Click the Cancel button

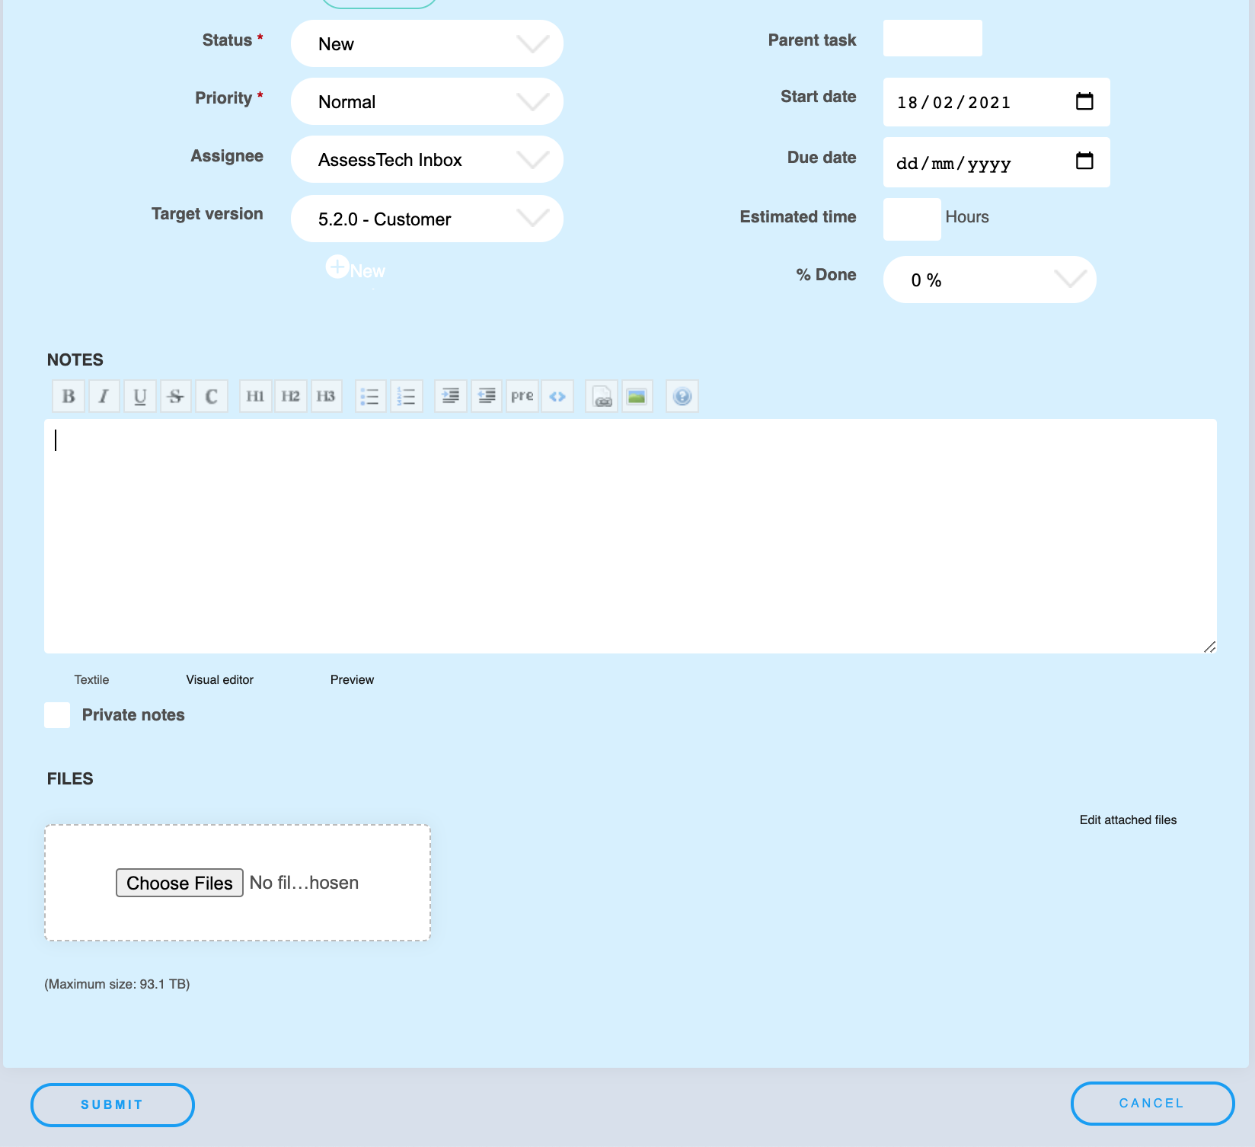(x=1152, y=1104)
